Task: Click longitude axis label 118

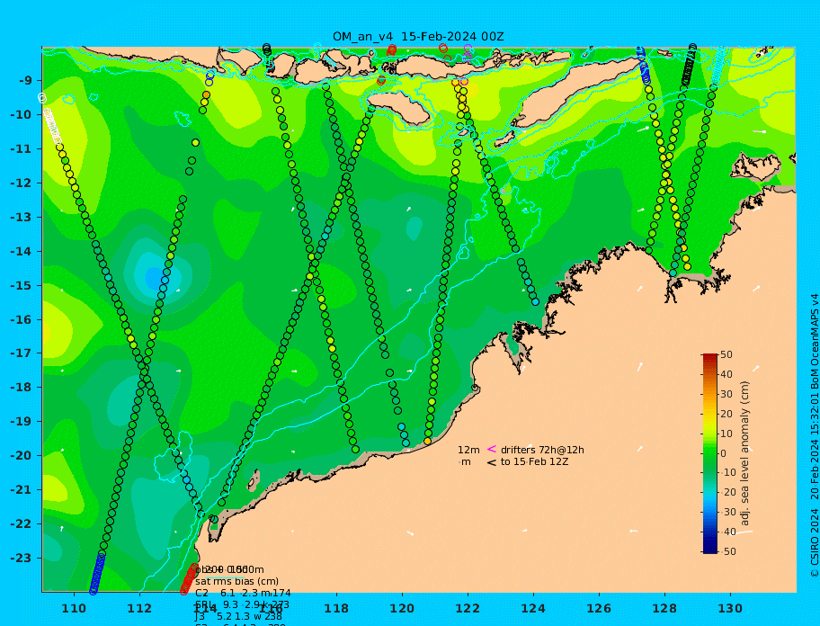Action: 336,608
